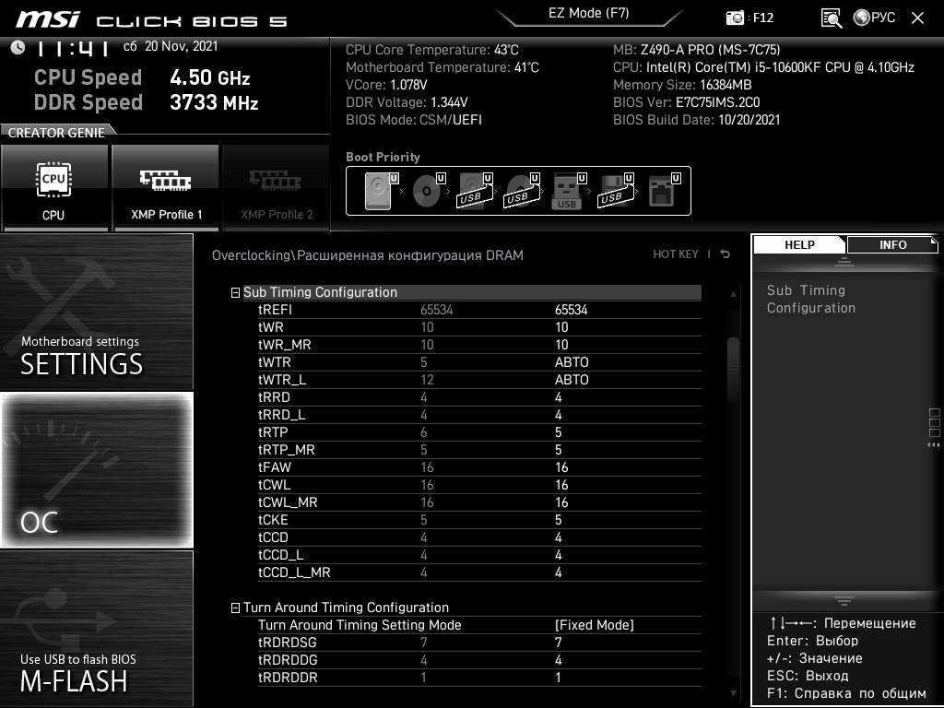Select the hard disk boot priority icon

pos(381,191)
